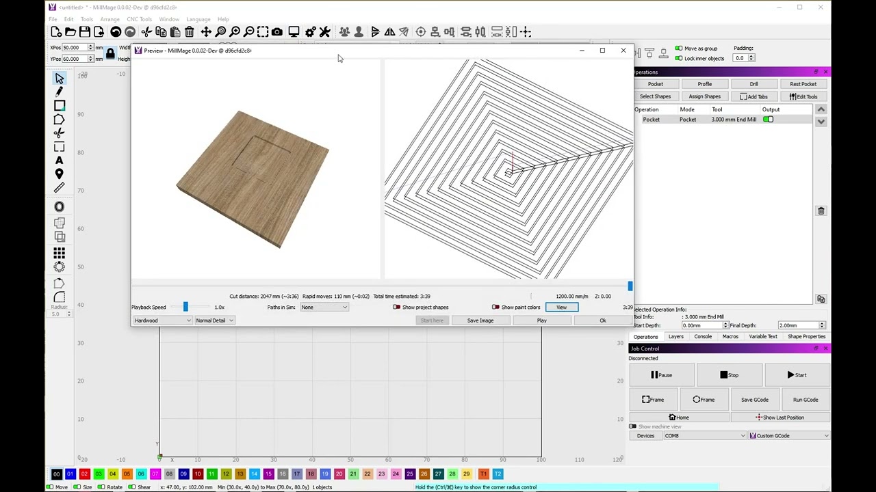The height and width of the screenshot is (492, 876).
Task: Toggle the Move checkbox in status bar
Action: tap(49, 487)
